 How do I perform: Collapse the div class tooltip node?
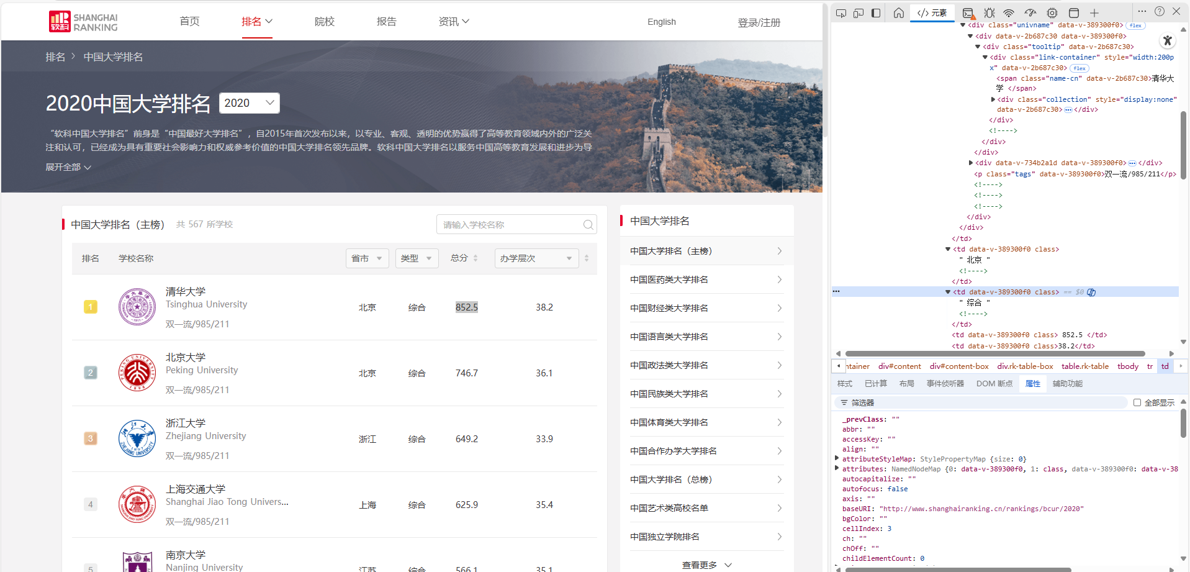978,47
